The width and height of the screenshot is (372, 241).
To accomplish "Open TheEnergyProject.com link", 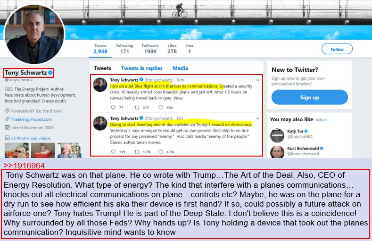I will pos(31,119).
